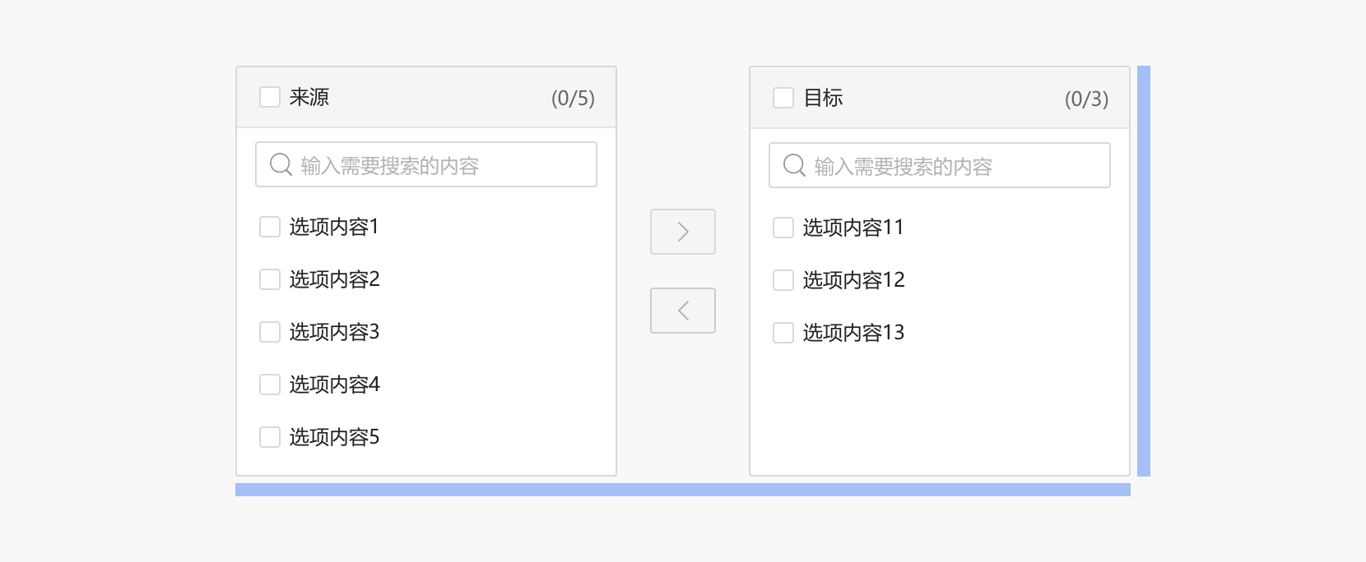The width and height of the screenshot is (1366, 562).
Task: Select the 选项内容12 checkbox
Action: [x=783, y=280]
